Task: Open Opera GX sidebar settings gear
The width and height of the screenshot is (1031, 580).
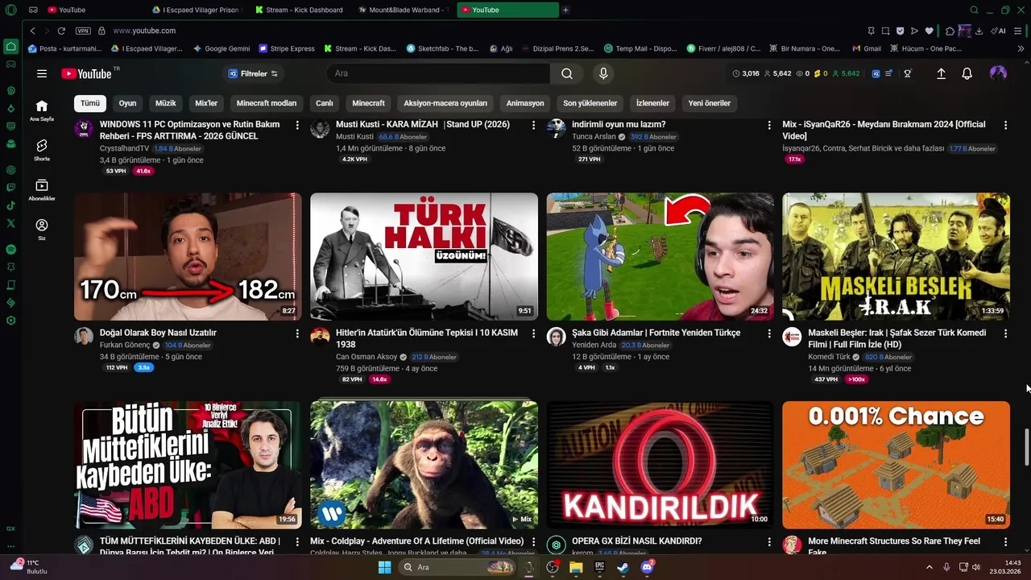Action: [x=10, y=321]
